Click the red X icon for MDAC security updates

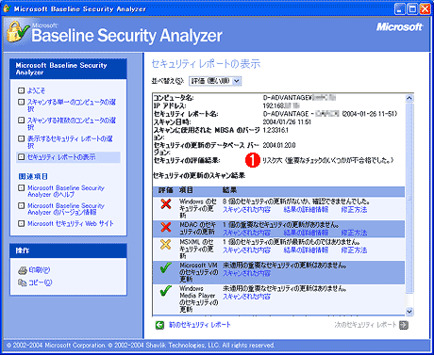click(x=166, y=227)
